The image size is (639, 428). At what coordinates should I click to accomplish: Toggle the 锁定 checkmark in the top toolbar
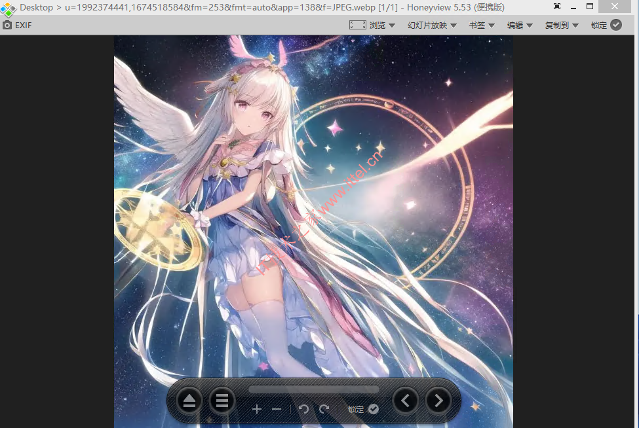pyautogui.click(x=616, y=26)
